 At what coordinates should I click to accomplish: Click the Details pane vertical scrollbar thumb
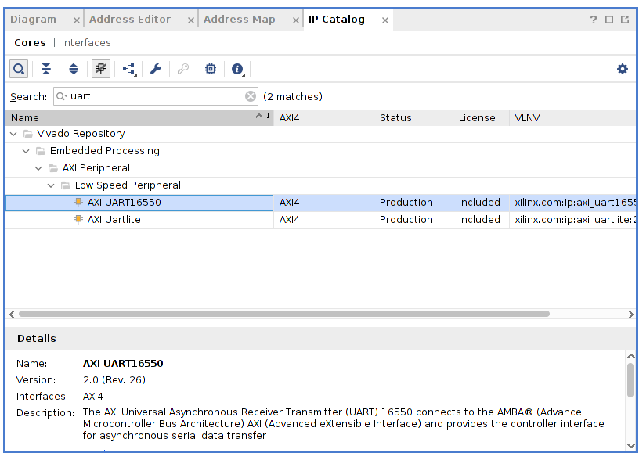click(x=631, y=380)
